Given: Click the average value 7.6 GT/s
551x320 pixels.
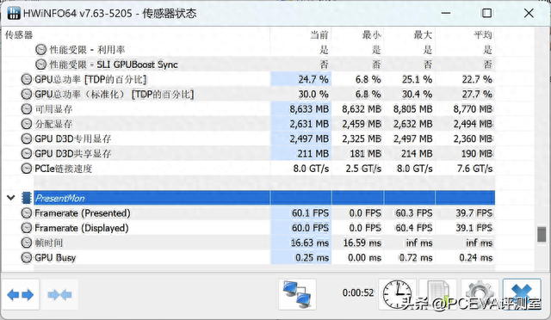Looking at the screenshot, I should point(474,169).
